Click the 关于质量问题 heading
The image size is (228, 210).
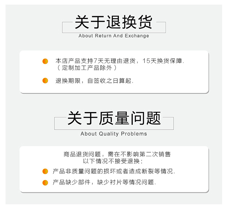pos(114,118)
